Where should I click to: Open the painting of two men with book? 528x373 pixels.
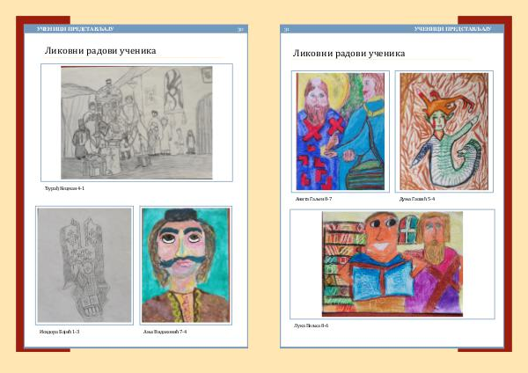coord(392,264)
